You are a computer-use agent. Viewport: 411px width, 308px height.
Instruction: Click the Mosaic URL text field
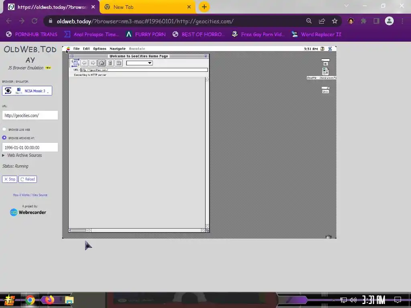pyautogui.click(x=144, y=70)
